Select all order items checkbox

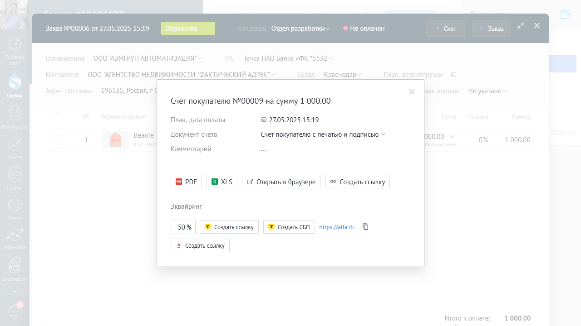point(58,117)
